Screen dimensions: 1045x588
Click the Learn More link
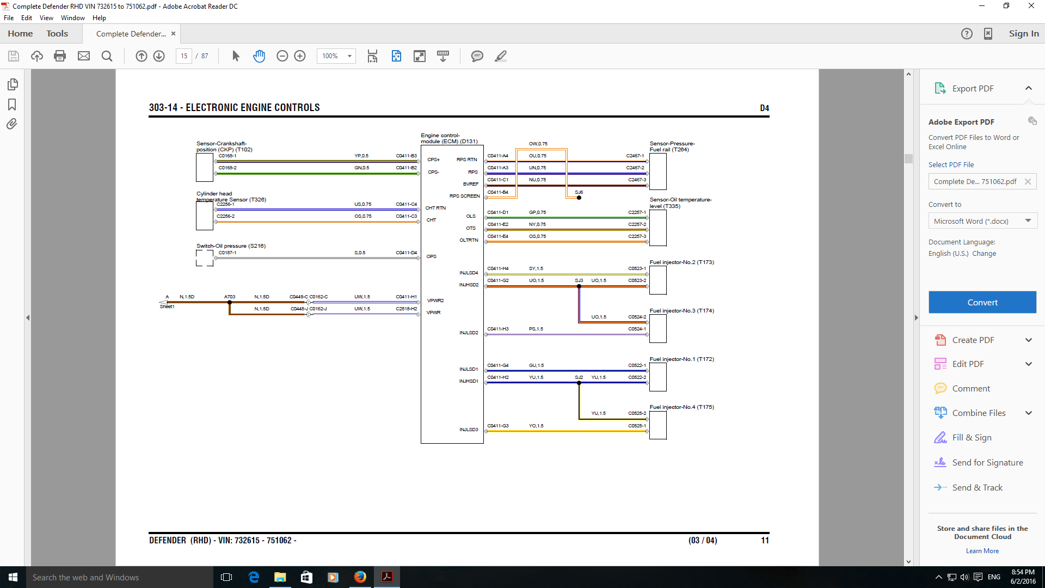pyautogui.click(x=982, y=551)
